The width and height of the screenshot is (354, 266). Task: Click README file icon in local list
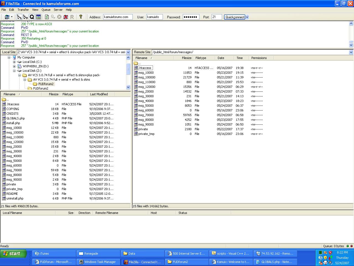(4, 194)
